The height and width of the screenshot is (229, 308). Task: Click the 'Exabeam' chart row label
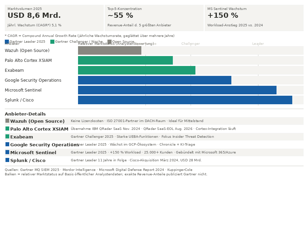click(14, 70)
